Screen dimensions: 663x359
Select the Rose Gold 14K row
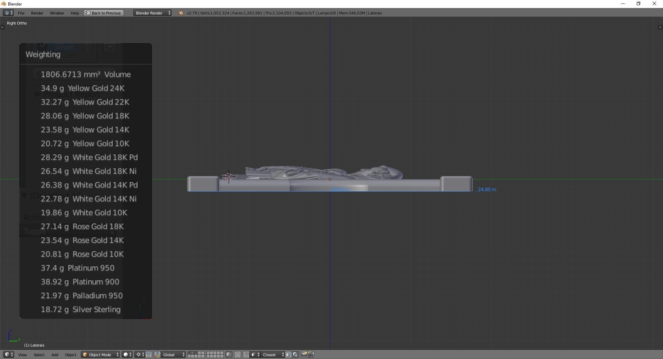point(82,240)
